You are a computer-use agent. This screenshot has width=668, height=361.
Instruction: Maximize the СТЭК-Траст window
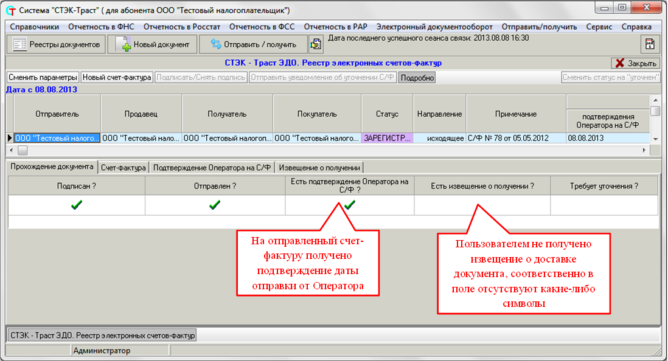pyautogui.click(x=622, y=8)
